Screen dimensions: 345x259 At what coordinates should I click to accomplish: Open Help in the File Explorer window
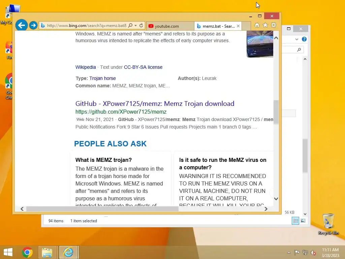[x=304, y=39]
